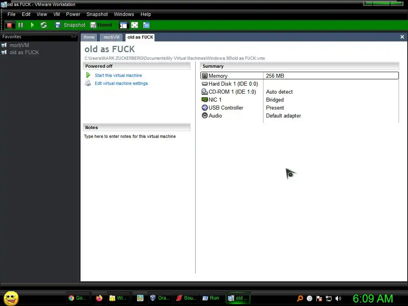Click the image viewer taskbar icon
This screenshot has width=408, height=306.
coord(140,298)
